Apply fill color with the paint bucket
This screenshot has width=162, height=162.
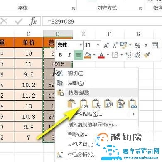coord(88,55)
